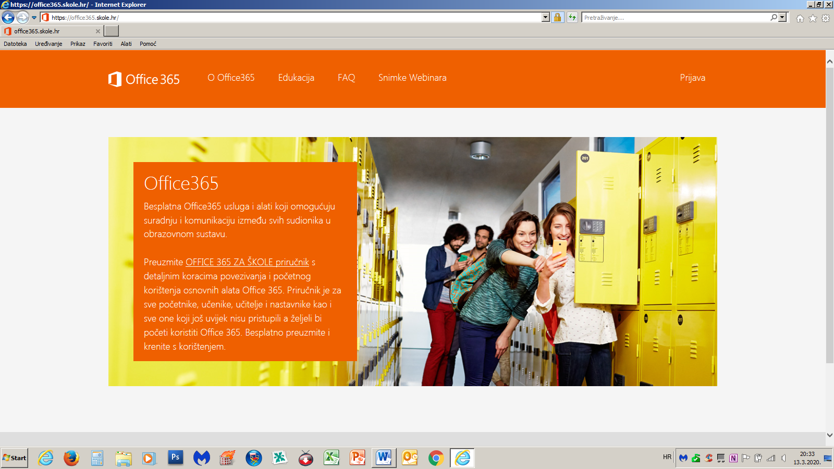Screen dimensions: 834x469
Task: Open the Pomoć menu
Action: tap(148, 44)
